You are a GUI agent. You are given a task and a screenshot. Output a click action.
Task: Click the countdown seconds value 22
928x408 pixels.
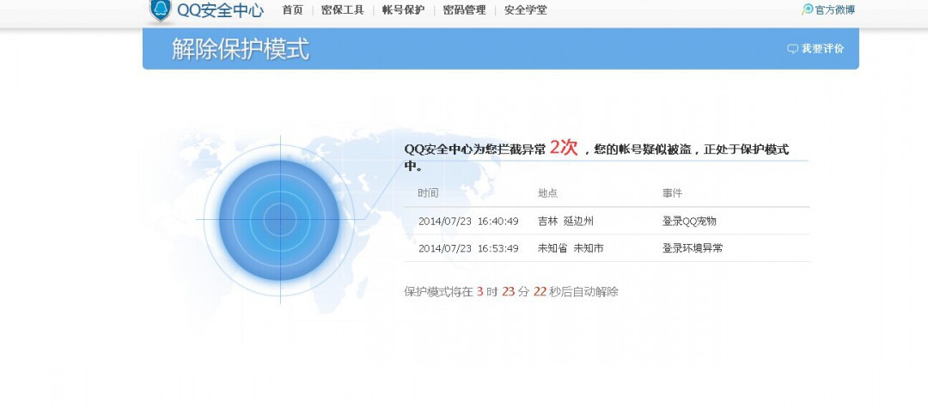pyautogui.click(x=540, y=291)
